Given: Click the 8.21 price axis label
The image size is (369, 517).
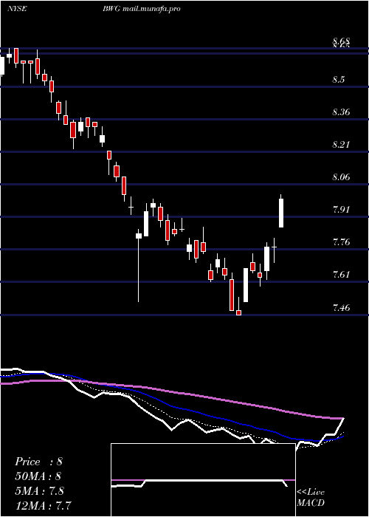Looking at the screenshot, I should (341, 145).
